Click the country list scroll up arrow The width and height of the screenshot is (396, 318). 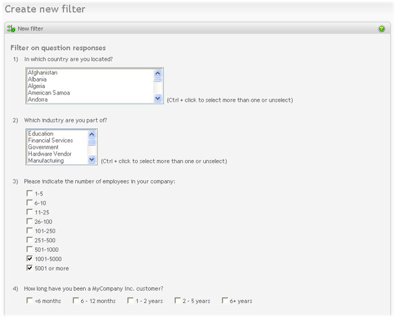(x=158, y=73)
